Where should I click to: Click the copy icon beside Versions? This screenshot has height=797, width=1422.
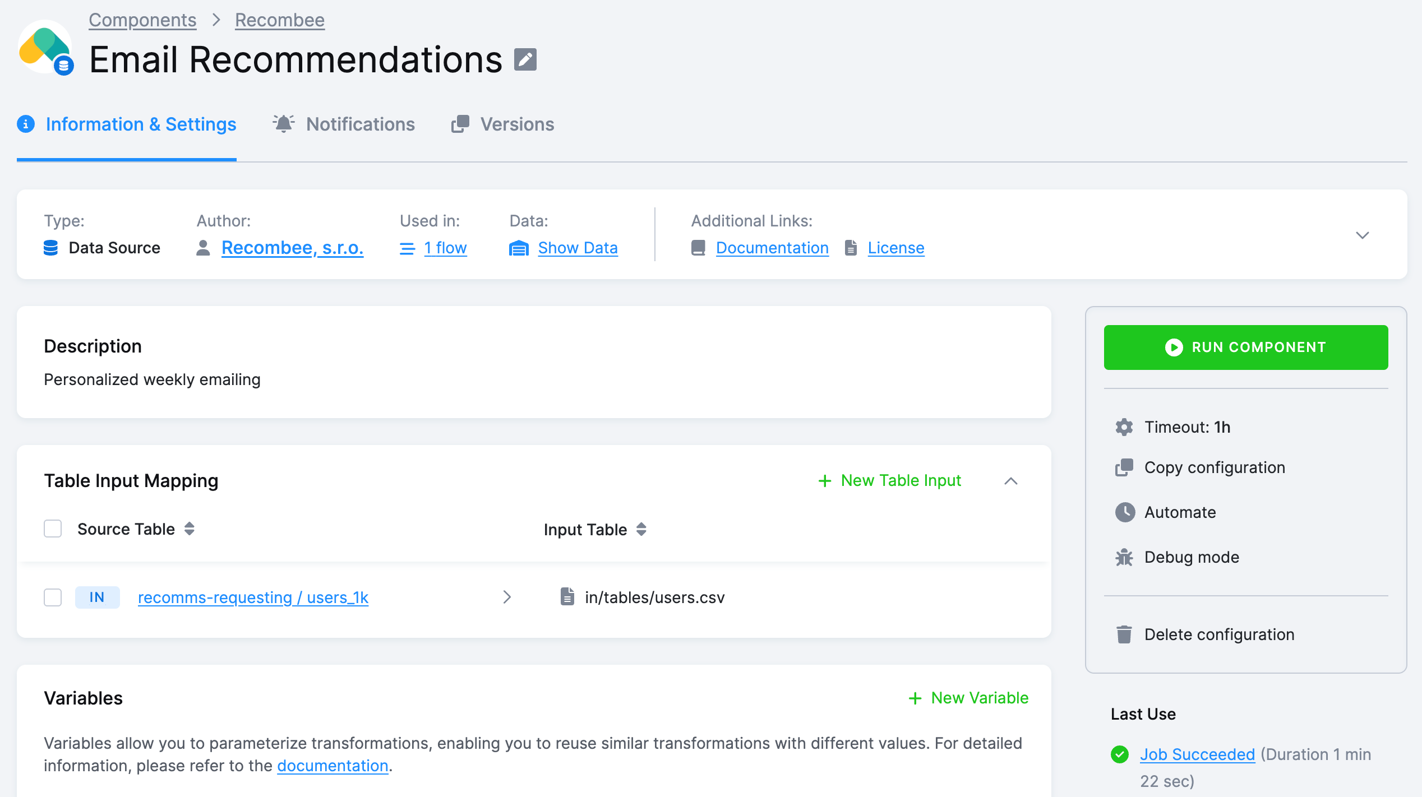(x=460, y=124)
